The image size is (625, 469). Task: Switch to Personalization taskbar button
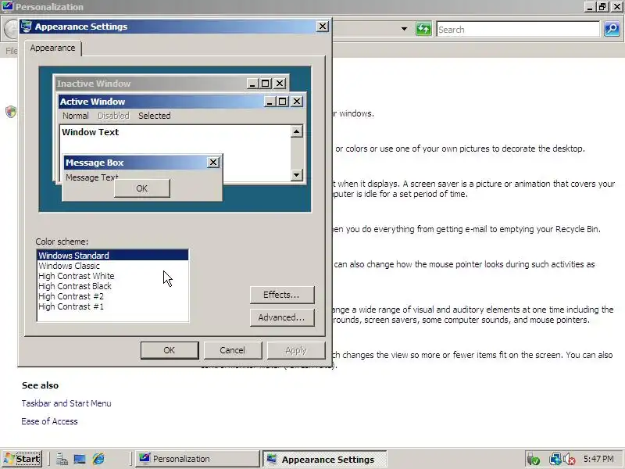point(198,459)
